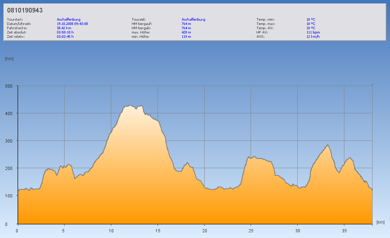Select the Zeit absolut value 03:50:10 h

coord(65,32)
